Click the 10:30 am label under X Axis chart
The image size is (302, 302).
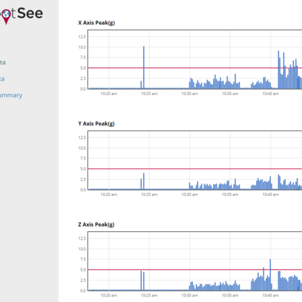pos(190,94)
